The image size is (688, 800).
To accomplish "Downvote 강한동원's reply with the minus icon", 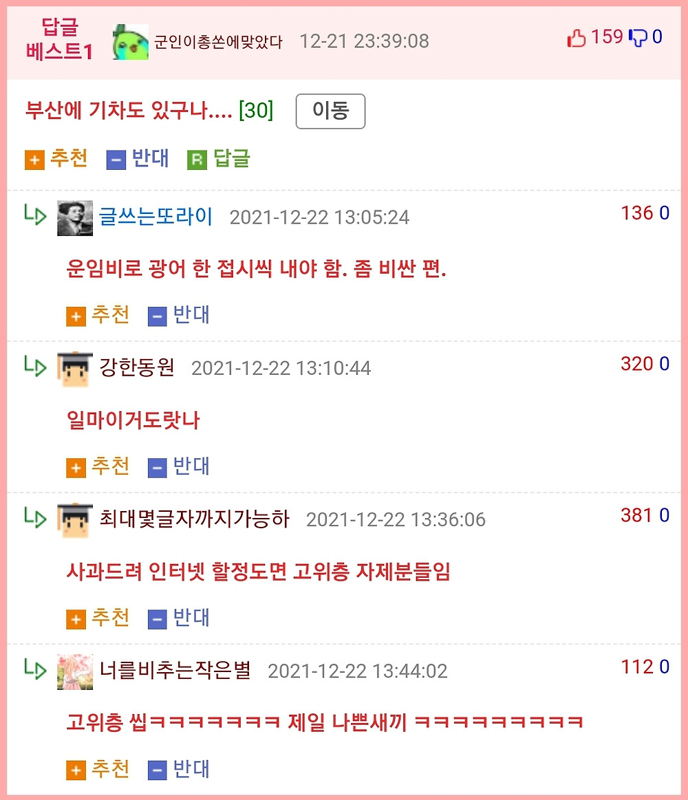I will point(157,468).
